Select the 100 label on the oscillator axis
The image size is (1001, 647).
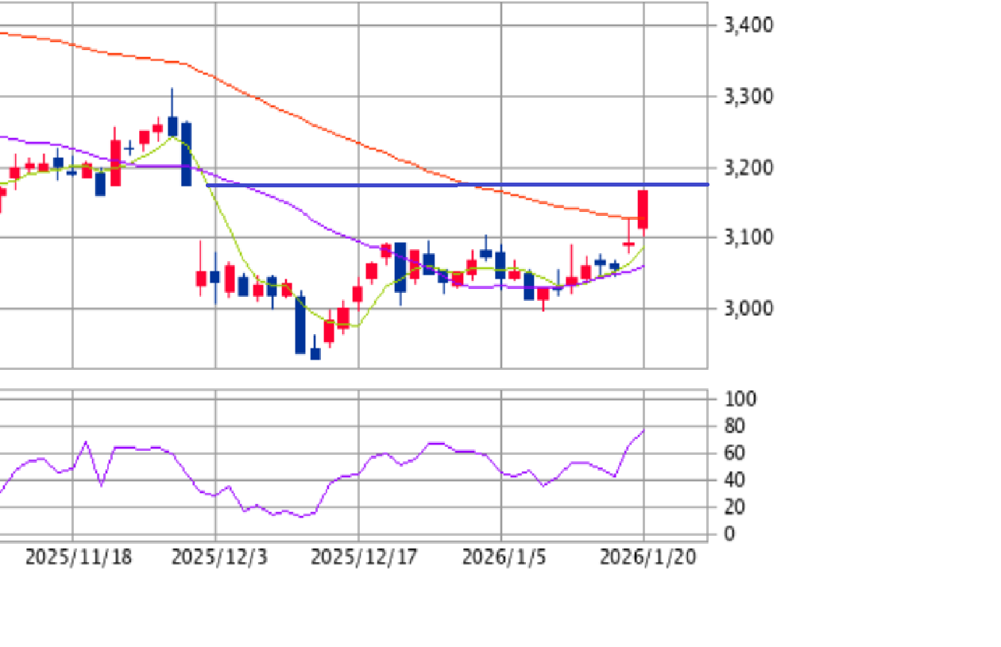click(740, 399)
